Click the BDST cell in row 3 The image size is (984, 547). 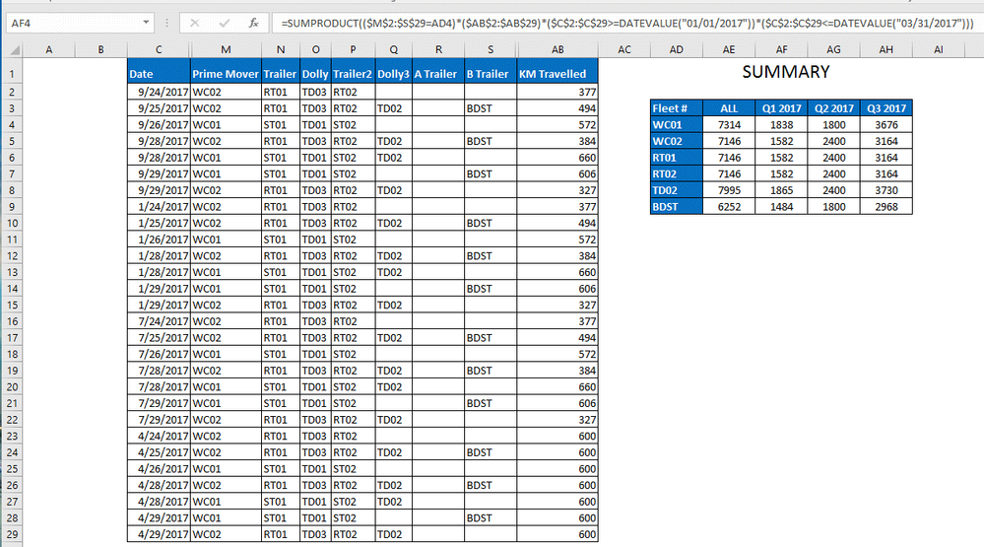pyautogui.click(x=491, y=108)
